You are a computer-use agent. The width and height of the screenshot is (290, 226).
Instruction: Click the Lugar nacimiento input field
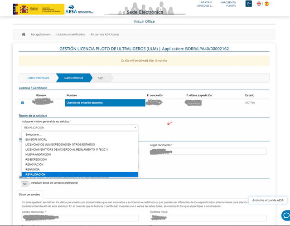pos(208,151)
